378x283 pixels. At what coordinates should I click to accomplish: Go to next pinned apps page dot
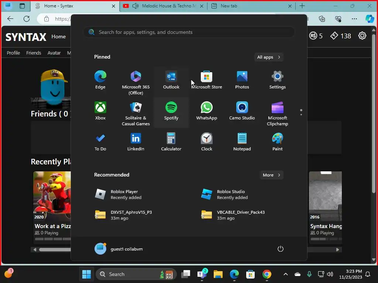[x=301, y=115]
